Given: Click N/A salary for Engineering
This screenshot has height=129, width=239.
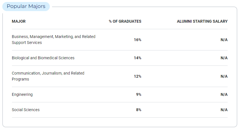Looking at the screenshot, I should click(x=224, y=94).
